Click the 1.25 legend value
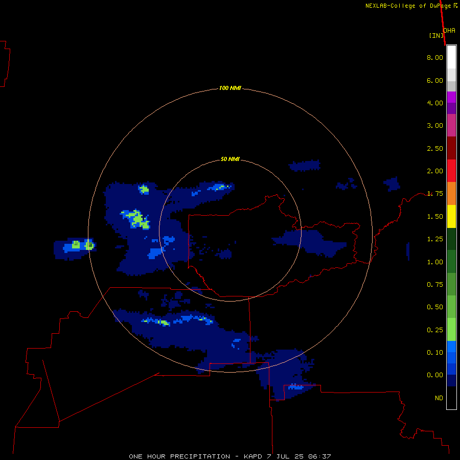This screenshot has width=460, height=460. click(x=435, y=239)
